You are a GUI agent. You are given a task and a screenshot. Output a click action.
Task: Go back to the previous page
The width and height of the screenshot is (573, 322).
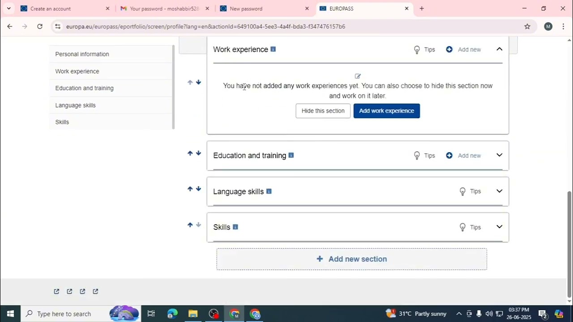point(10,26)
